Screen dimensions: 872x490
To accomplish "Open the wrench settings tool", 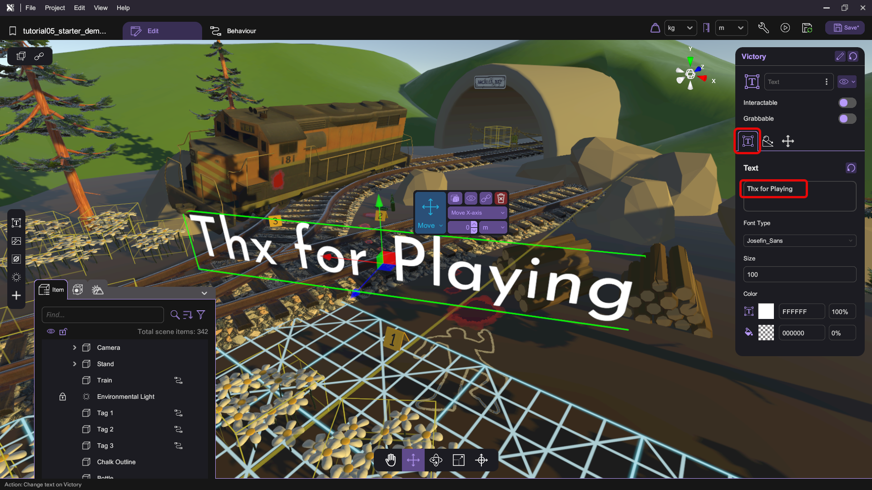I will coord(763,28).
